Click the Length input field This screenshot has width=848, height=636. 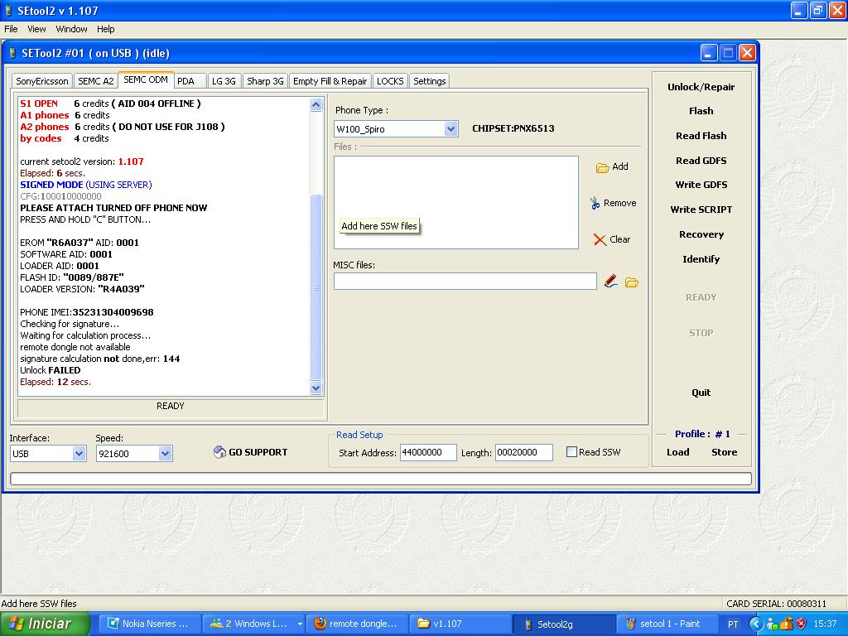(523, 452)
